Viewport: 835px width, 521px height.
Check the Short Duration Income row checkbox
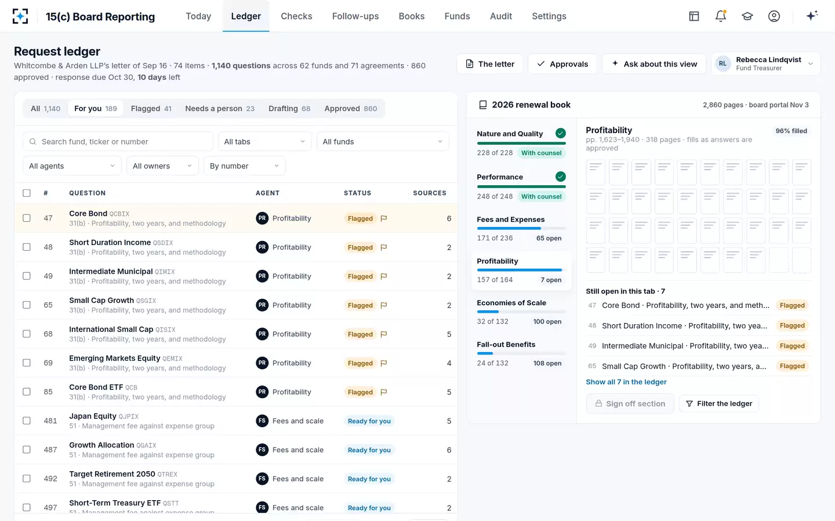tap(27, 247)
